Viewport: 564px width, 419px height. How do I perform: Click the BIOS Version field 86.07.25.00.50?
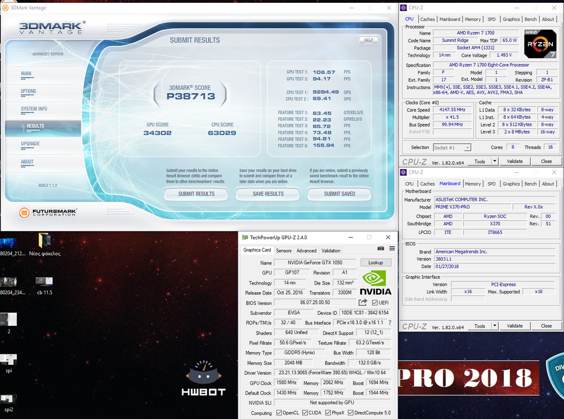[x=315, y=303]
